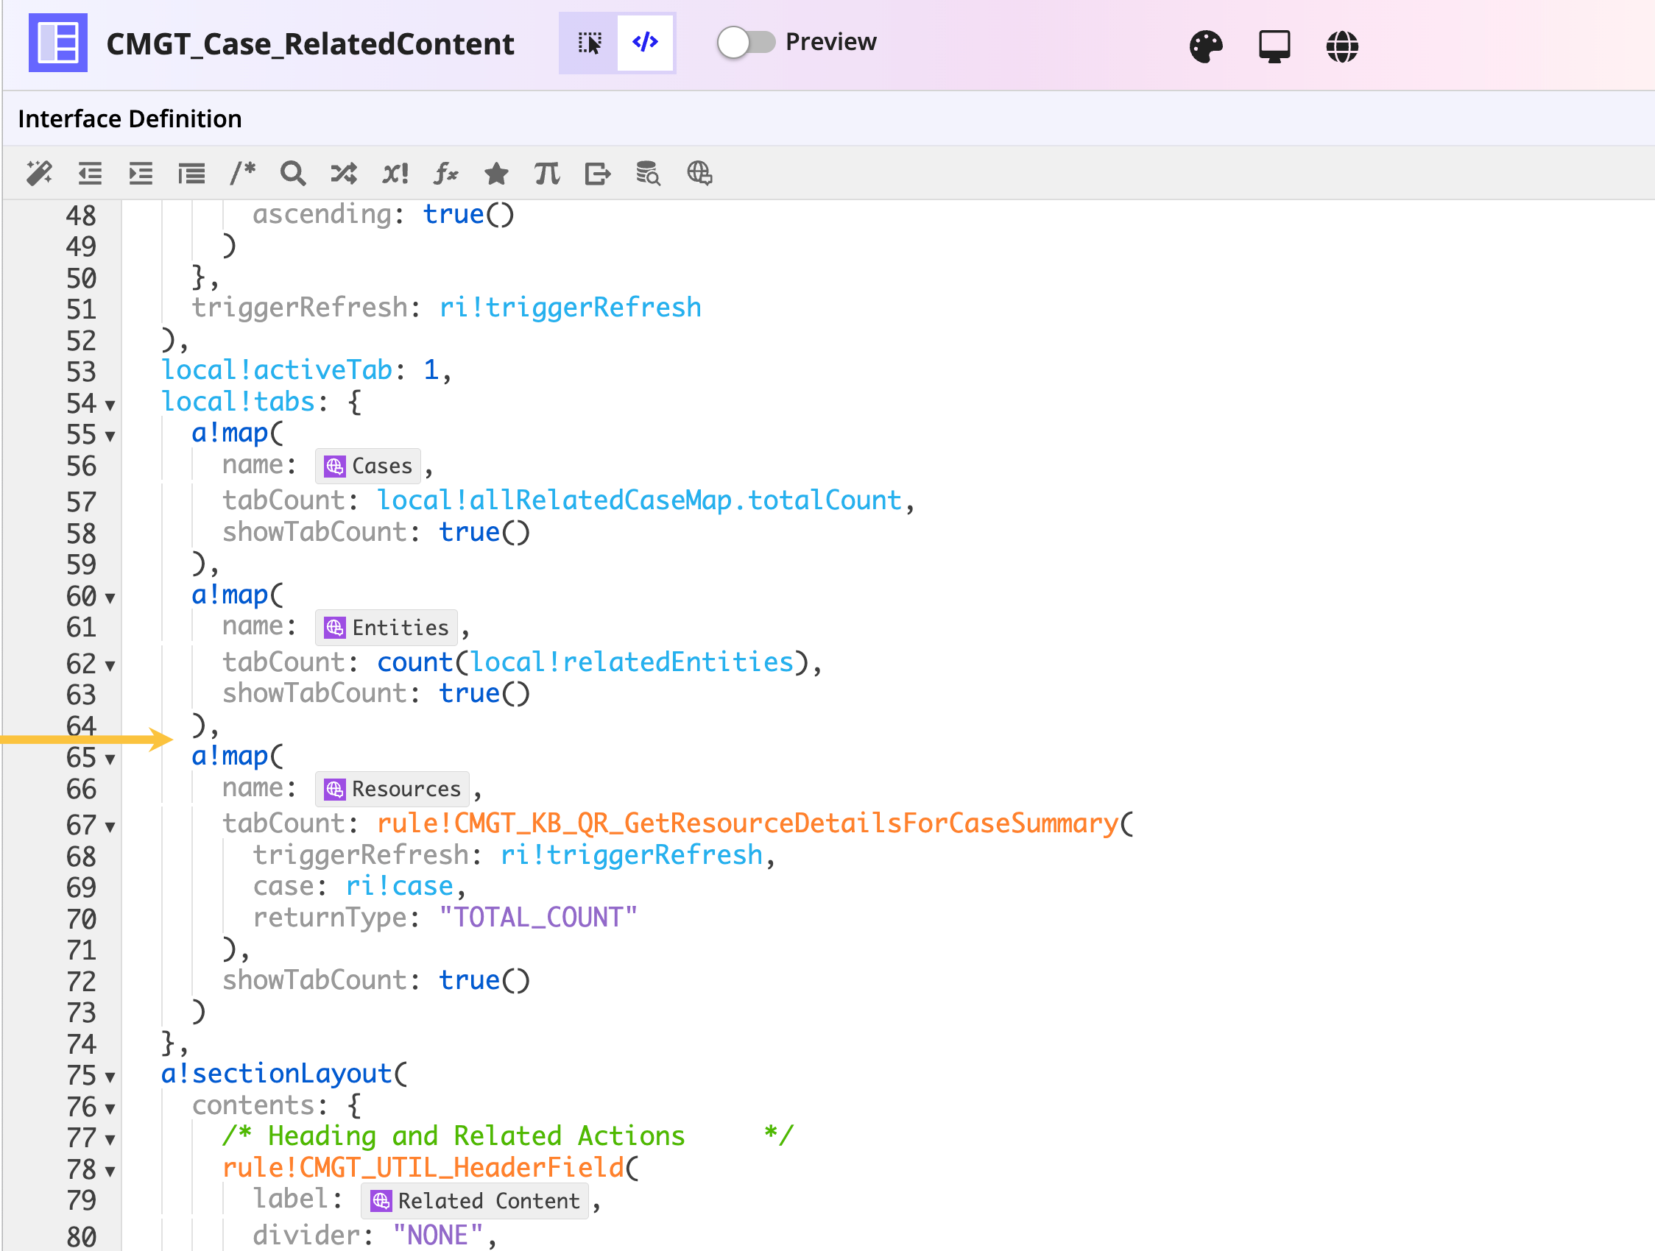The width and height of the screenshot is (1655, 1251).
Task: Collapse code fold at line 67
Action: [x=110, y=826]
